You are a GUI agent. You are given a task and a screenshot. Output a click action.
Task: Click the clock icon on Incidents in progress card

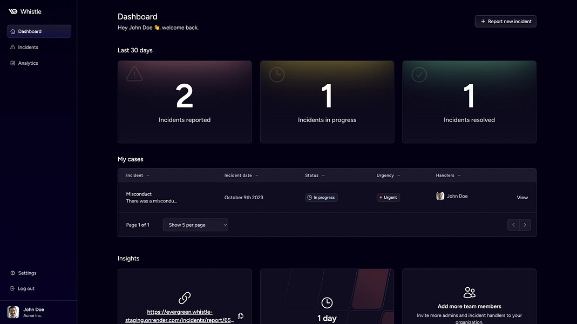pos(277,75)
